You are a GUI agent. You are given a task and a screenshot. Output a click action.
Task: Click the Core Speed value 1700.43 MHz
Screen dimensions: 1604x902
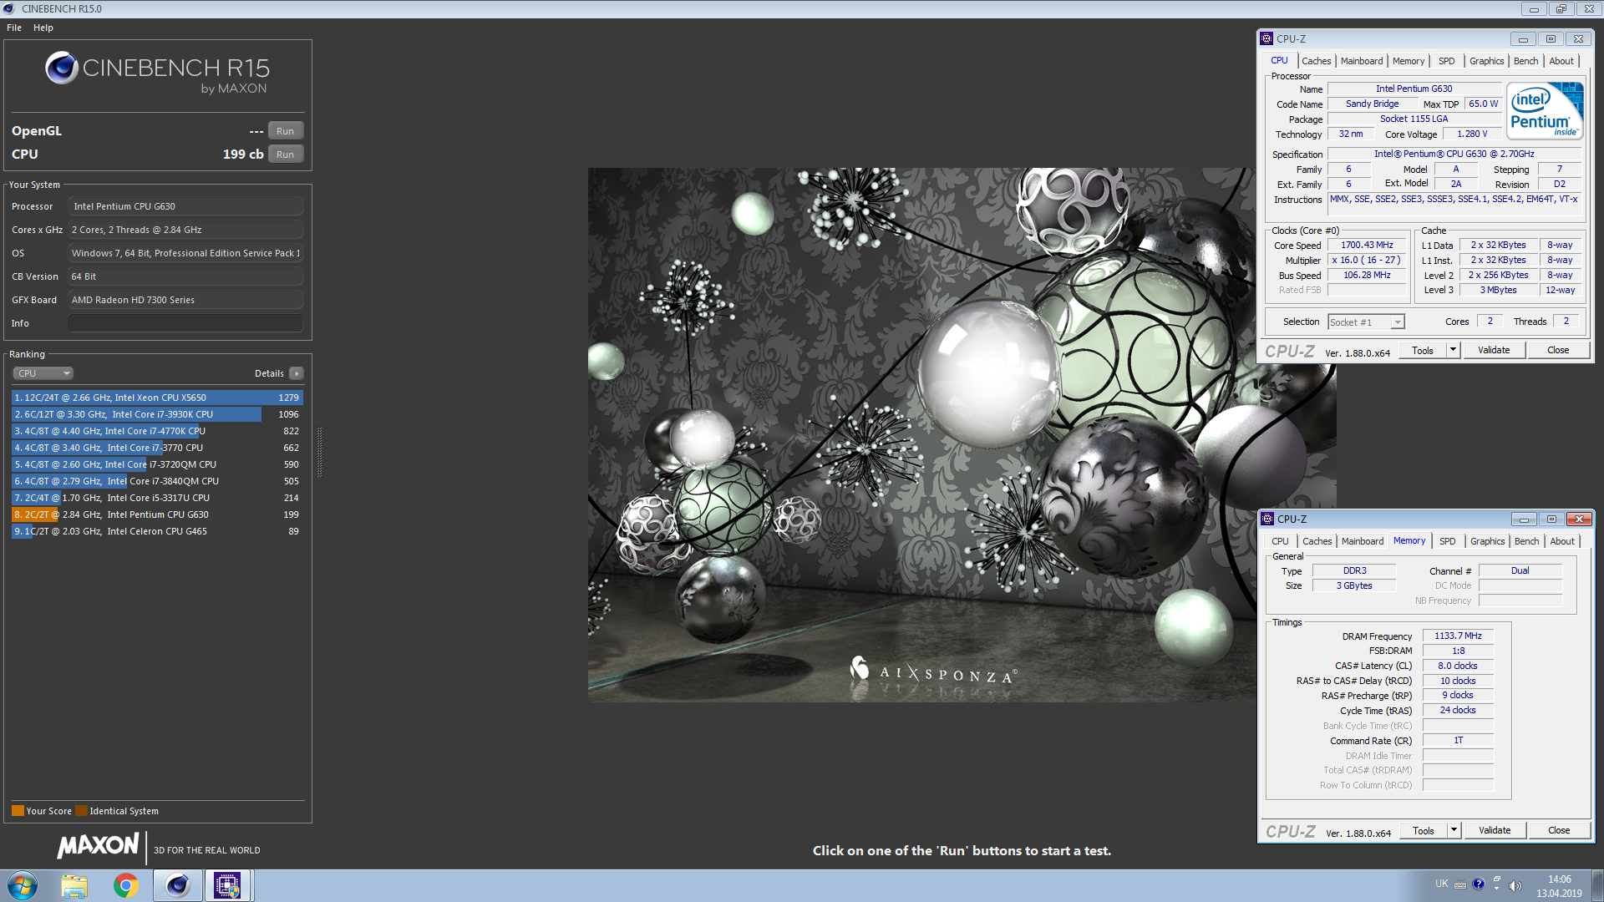(x=1367, y=246)
